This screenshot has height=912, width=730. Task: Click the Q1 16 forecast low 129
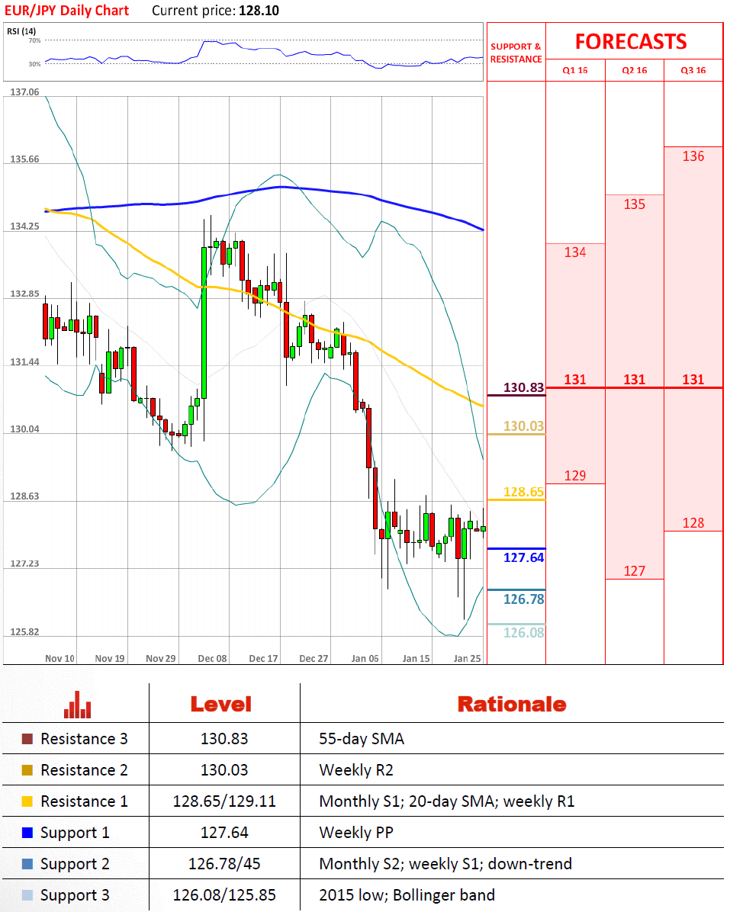click(x=575, y=476)
